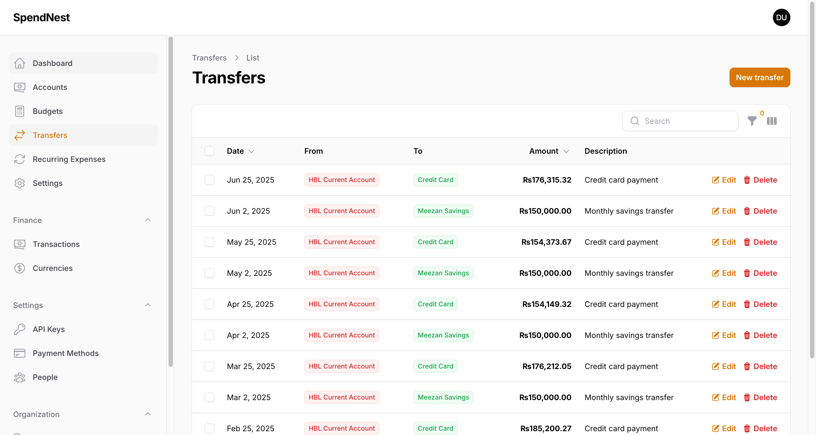The width and height of the screenshot is (816, 435).
Task: Click the Currencies dollar icon
Action: point(20,268)
